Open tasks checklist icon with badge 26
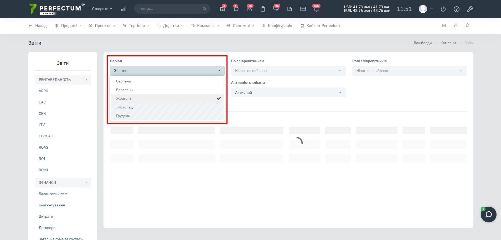 tap(249, 9)
